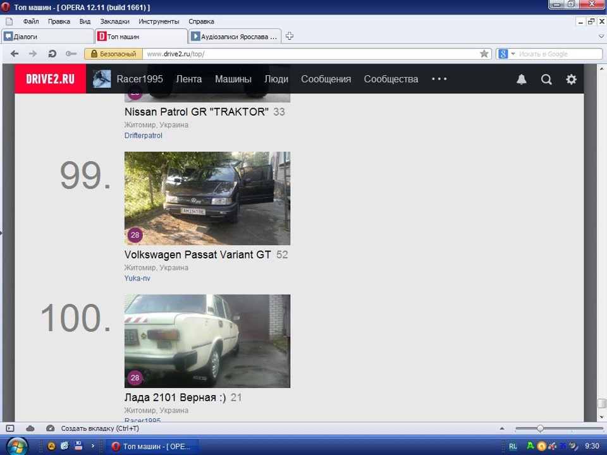Open the closed tabs dropdown arrow
The height and width of the screenshot is (455, 607).
click(x=601, y=36)
